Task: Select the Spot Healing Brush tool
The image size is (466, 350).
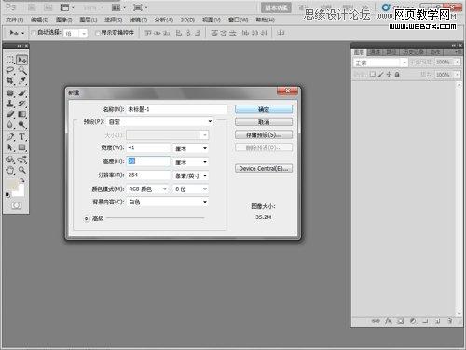Action: (x=10, y=93)
